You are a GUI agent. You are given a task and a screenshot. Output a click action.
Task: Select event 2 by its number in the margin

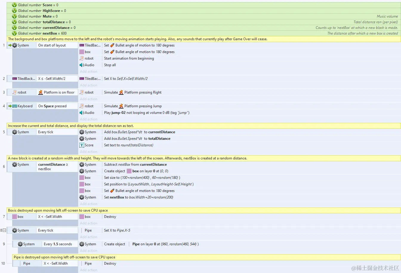click(4, 79)
